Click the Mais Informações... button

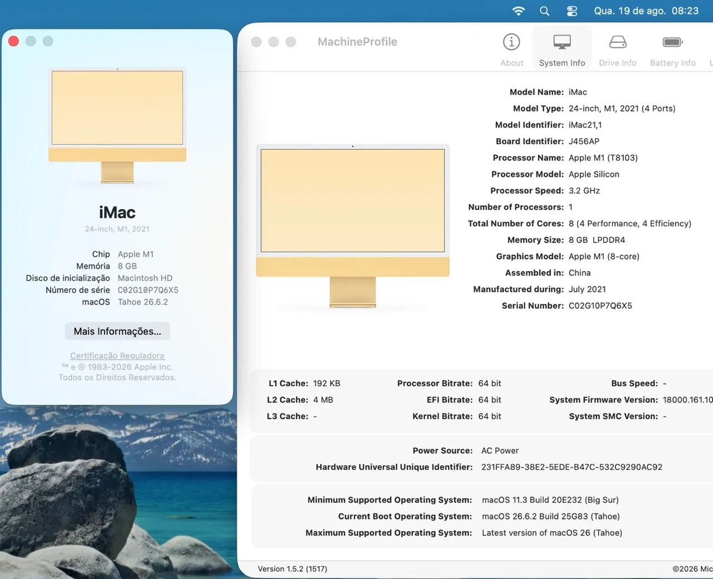click(x=118, y=331)
